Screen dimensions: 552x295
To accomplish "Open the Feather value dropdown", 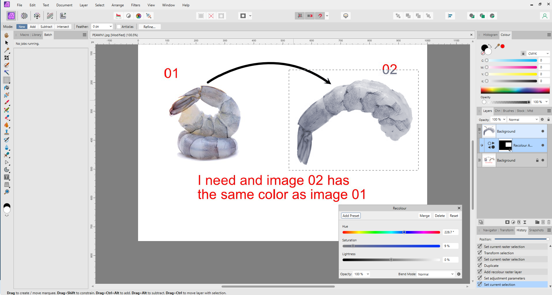I will point(110,26).
